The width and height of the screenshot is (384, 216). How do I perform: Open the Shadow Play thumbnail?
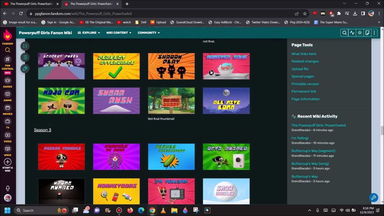(171, 66)
